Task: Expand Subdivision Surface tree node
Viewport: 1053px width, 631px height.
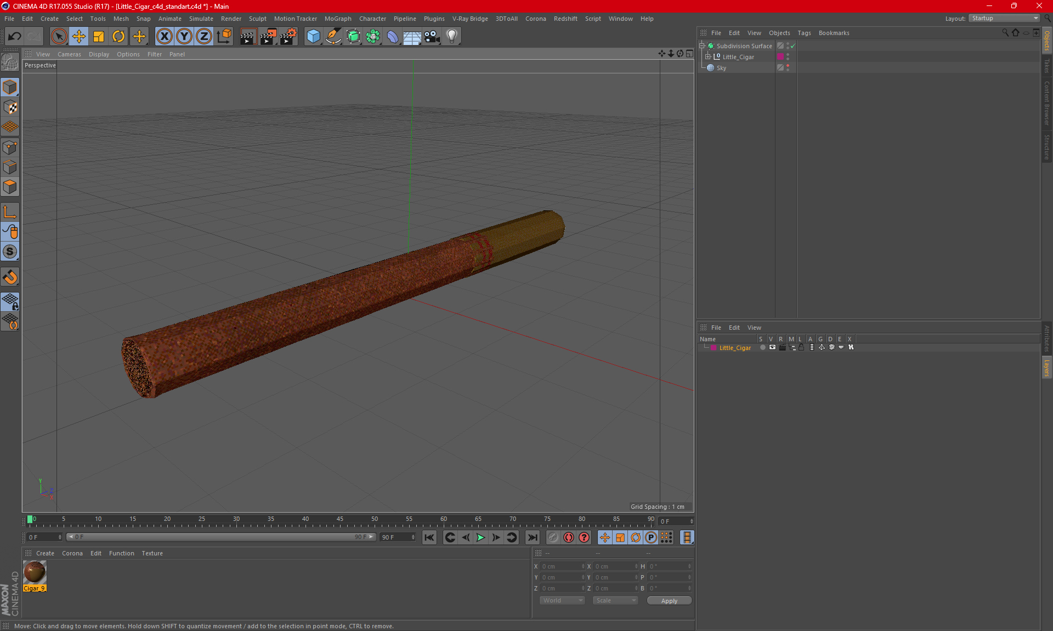Action: tap(701, 46)
